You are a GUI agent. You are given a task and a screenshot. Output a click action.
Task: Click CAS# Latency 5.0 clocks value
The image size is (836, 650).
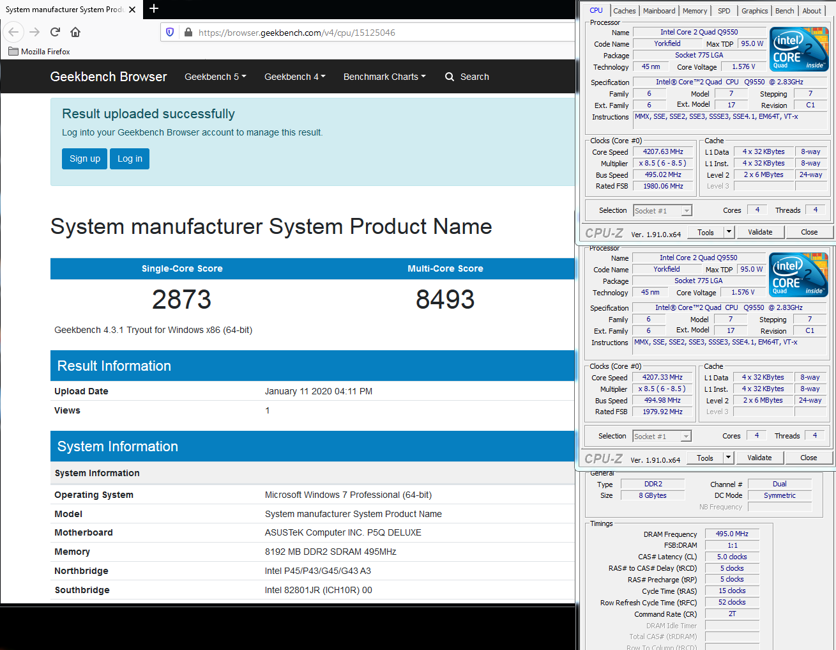pyautogui.click(x=732, y=557)
